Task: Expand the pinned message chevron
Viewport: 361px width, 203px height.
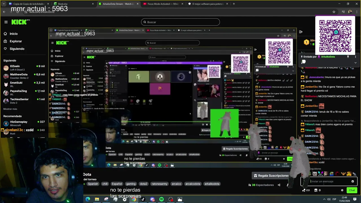Action: pyautogui.click(x=355, y=63)
